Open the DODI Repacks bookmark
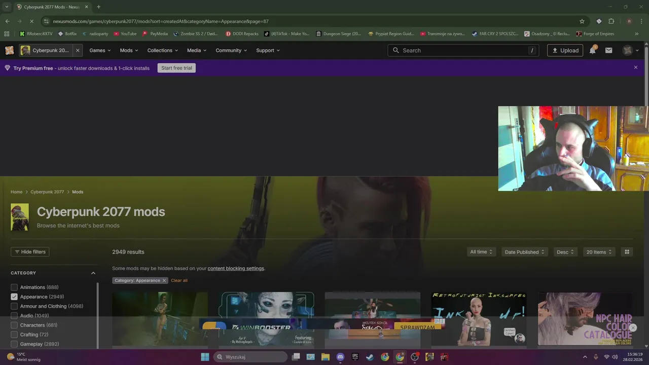The height and width of the screenshot is (365, 649). point(242,33)
